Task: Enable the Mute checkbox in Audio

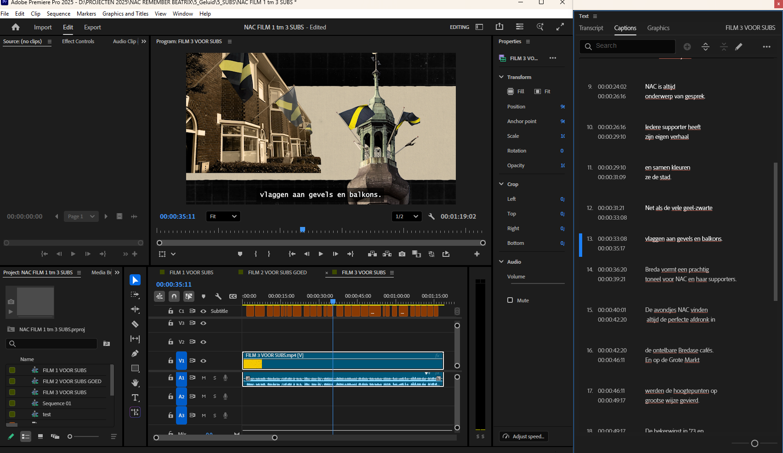Action: point(510,300)
